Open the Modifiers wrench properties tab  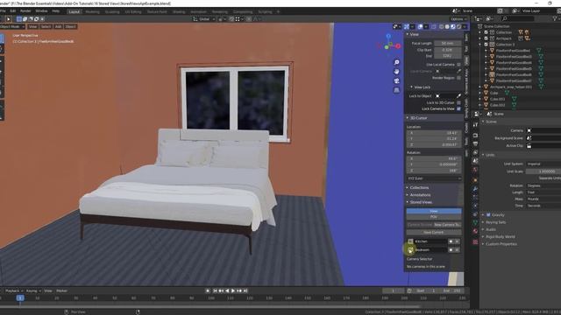(x=475, y=188)
